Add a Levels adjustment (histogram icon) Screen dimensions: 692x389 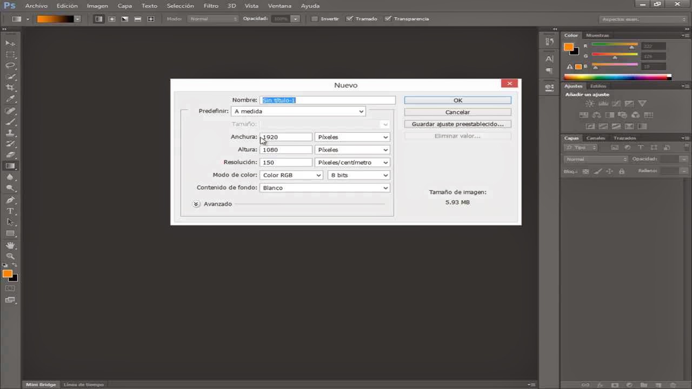click(x=603, y=103)
